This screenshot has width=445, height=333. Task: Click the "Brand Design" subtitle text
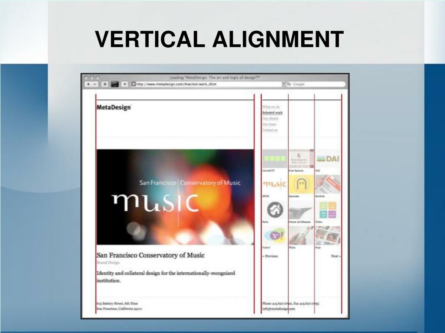coord(108,262)
